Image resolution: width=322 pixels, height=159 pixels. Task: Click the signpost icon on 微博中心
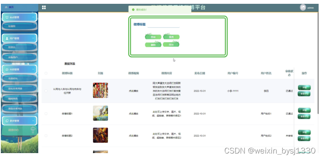pyautogui.click(x=33, y=130)
